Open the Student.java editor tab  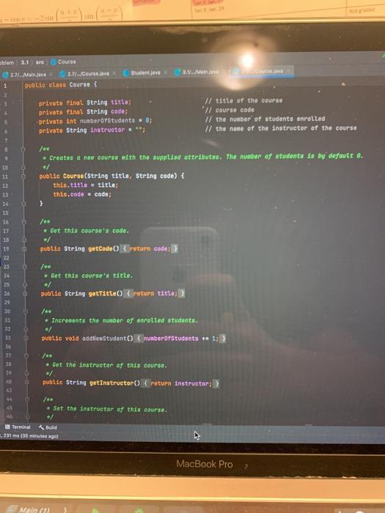point(145,73)
